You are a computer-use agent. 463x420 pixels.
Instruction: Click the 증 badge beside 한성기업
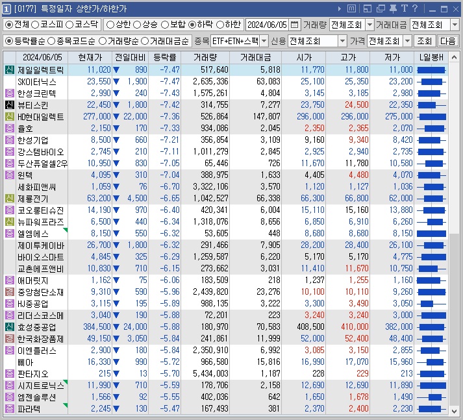pos(10,140)
